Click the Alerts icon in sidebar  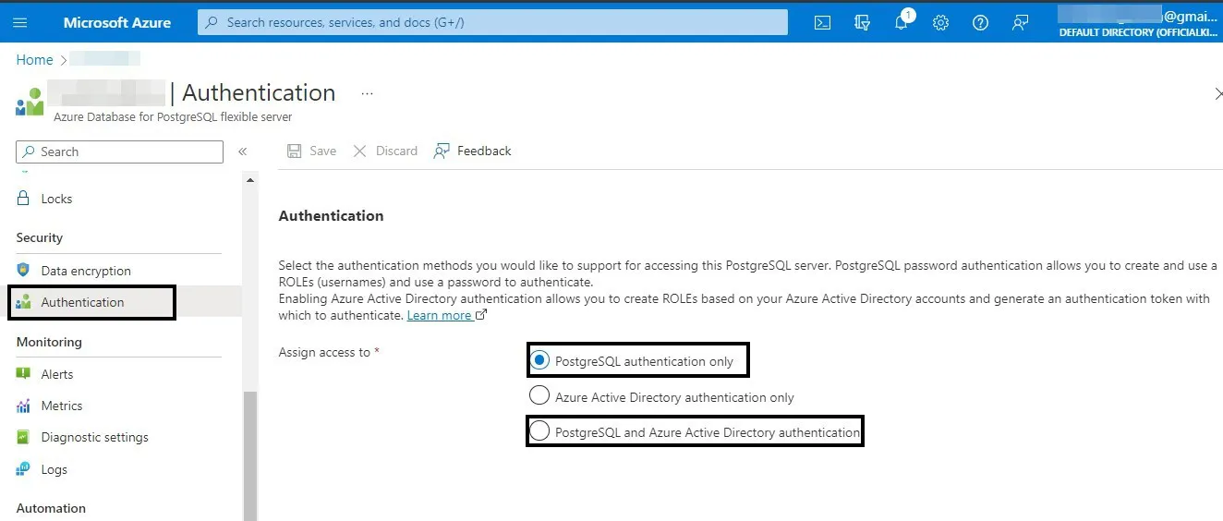[x=24, y=373]
